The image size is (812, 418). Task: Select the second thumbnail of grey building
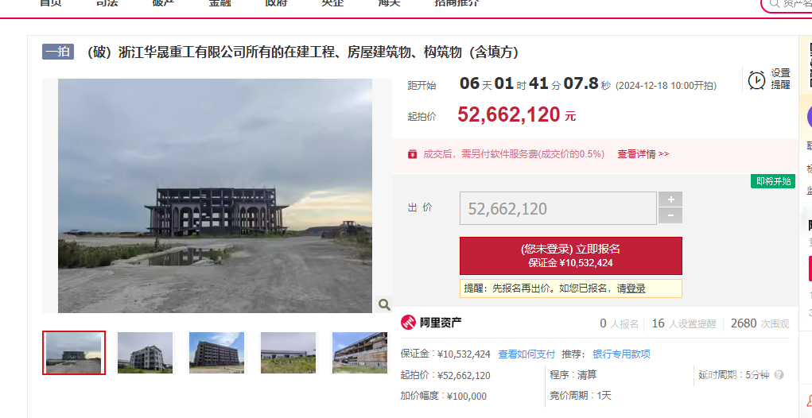click(x=145, y=353)
